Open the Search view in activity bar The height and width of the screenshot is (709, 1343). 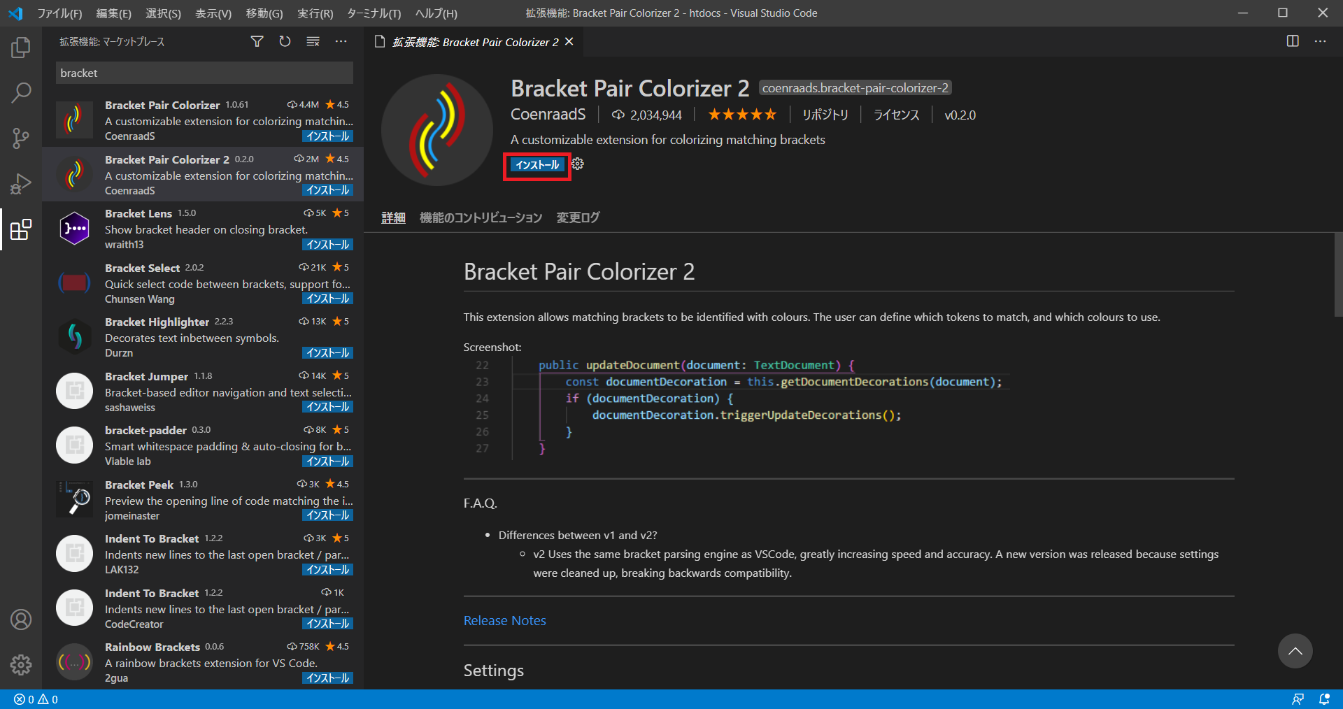pyautogui.click(x=21, y=92)
